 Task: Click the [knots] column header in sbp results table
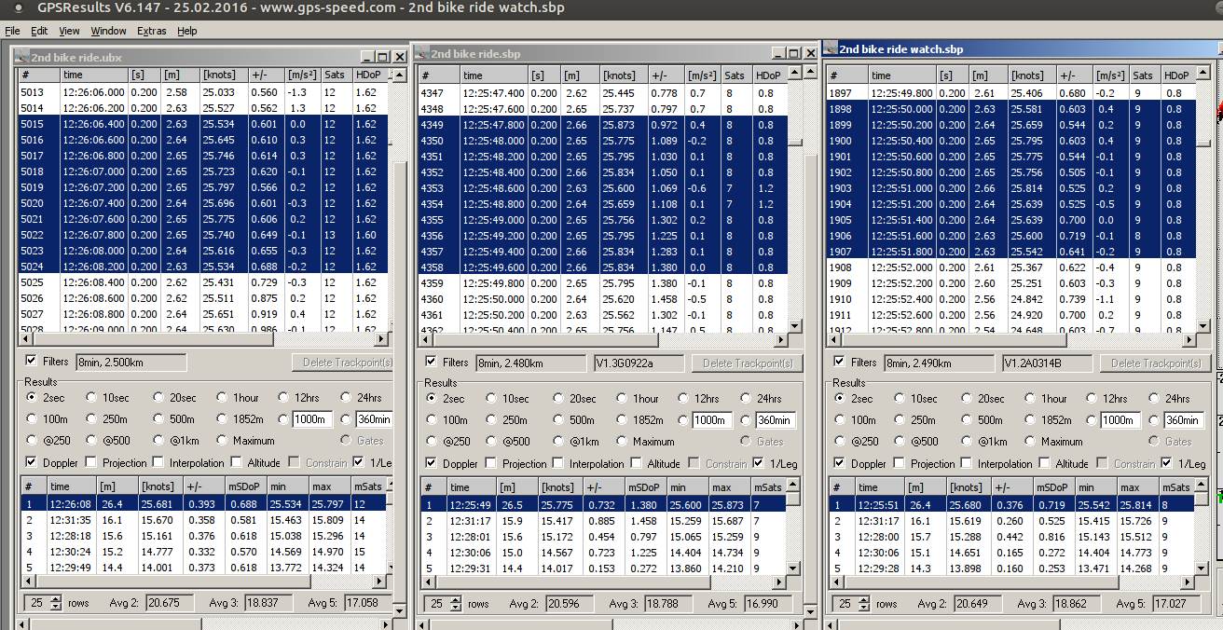pos(557,487)
